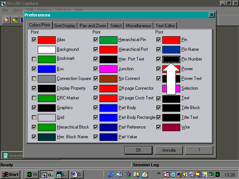Switch to the Pan and Zoom tab
239x179 pixels.
pos(93,26)
